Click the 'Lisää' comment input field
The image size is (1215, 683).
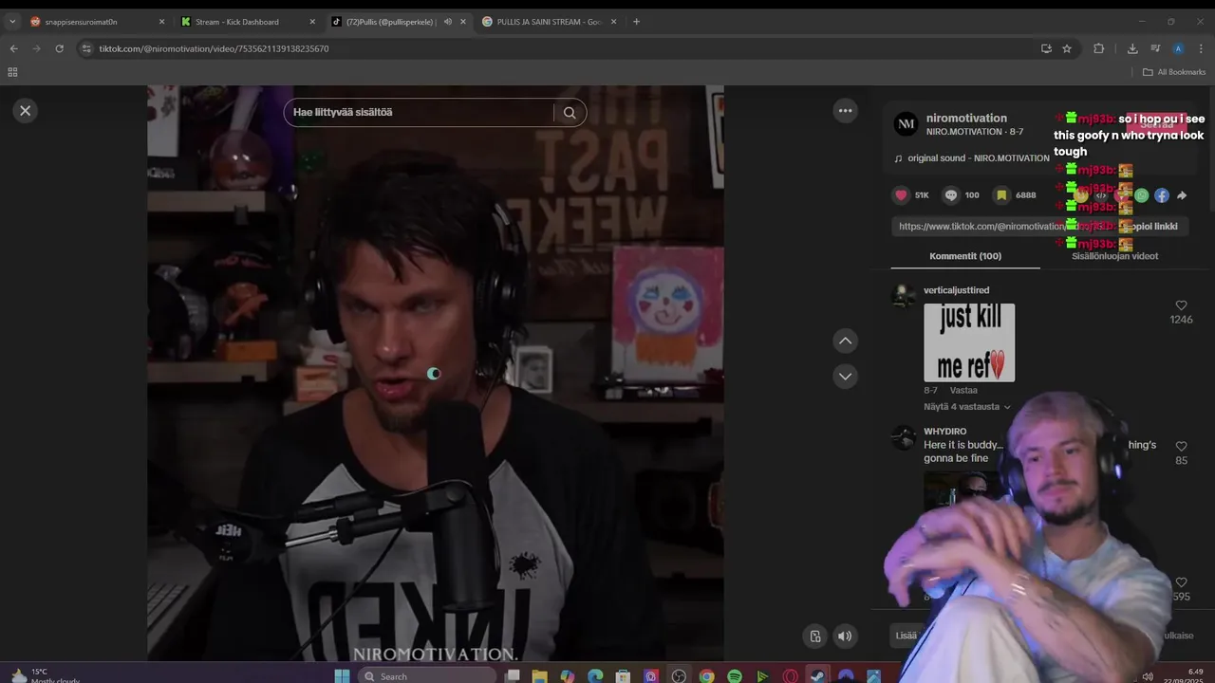[907, 636]
